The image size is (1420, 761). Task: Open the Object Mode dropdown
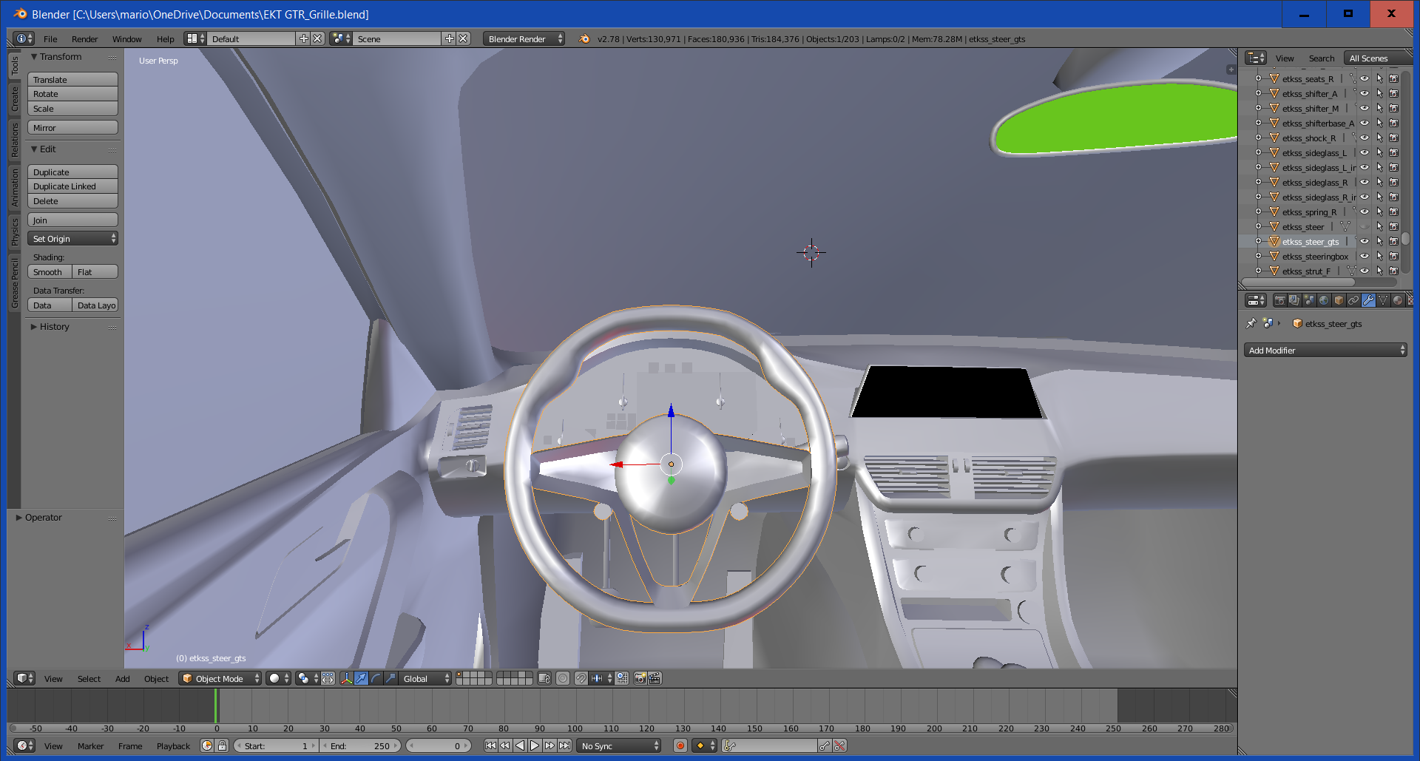(220, 678)
